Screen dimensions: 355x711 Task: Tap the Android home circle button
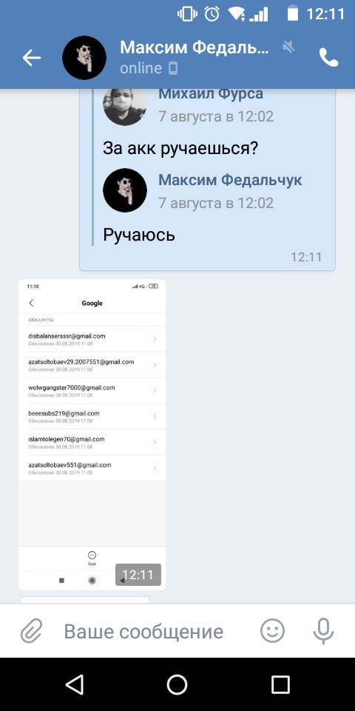(177, 684)
